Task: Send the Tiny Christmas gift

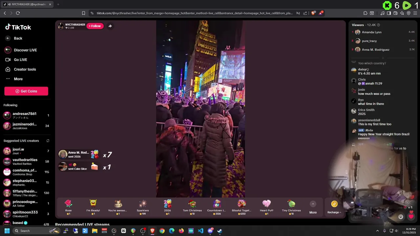Action: pyautogui.click(x=291, y=207)
